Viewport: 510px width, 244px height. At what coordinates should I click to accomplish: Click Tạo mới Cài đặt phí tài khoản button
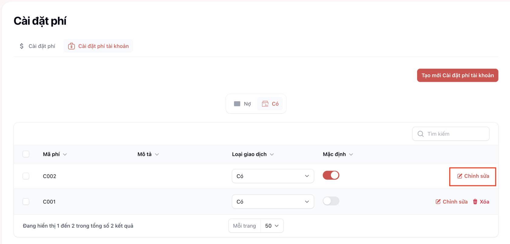(457, 75)
